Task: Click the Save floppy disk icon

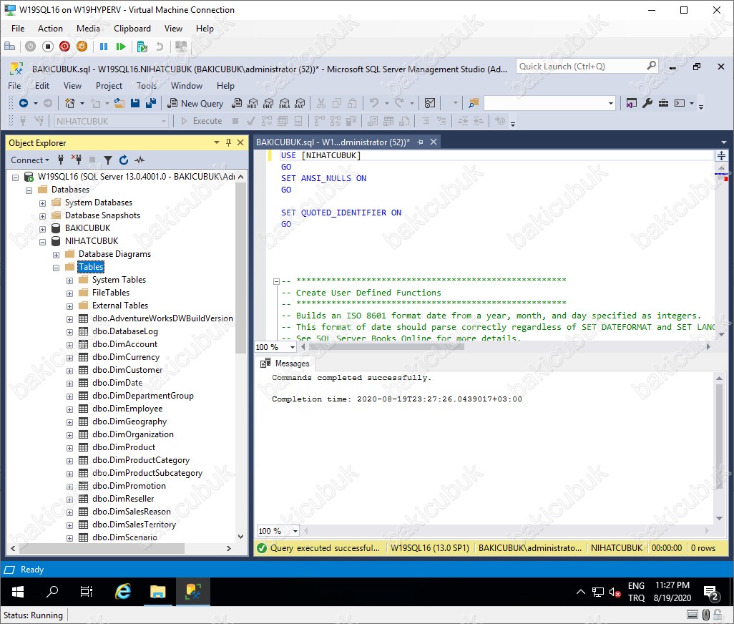Action: tap(135, 103)
